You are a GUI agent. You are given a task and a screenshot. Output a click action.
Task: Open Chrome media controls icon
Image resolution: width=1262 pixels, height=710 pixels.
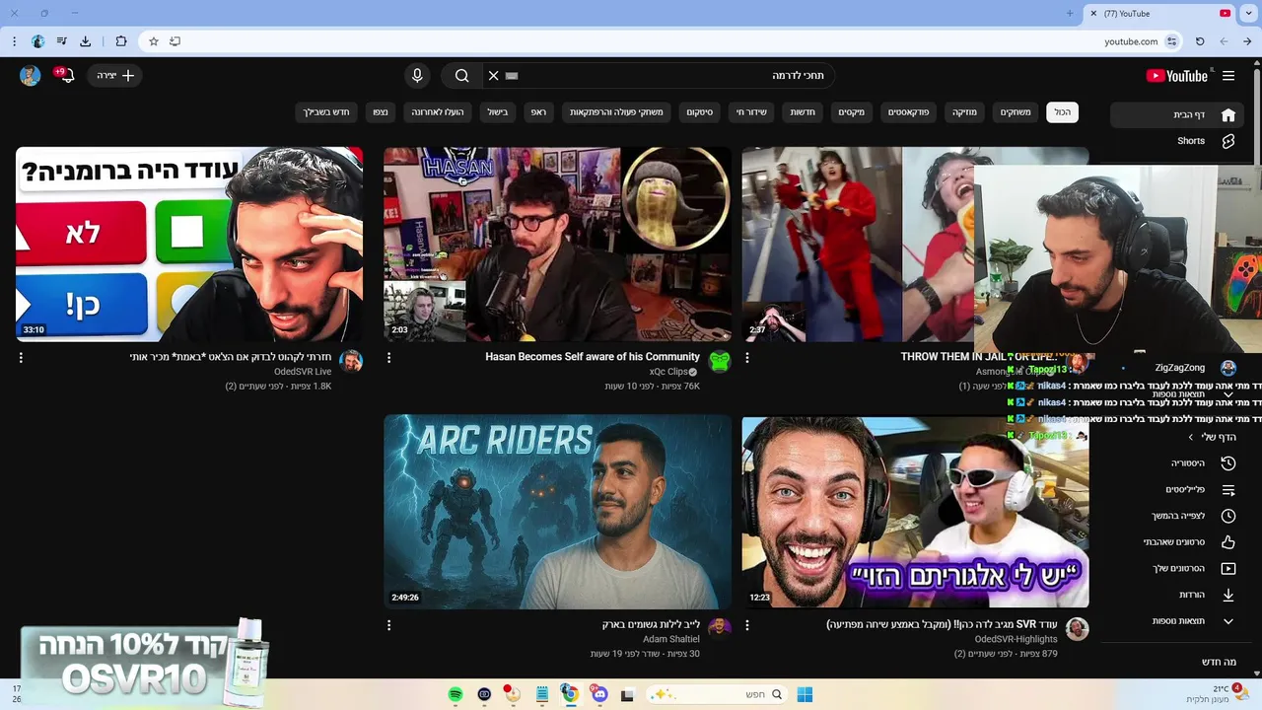pos(61,41)
